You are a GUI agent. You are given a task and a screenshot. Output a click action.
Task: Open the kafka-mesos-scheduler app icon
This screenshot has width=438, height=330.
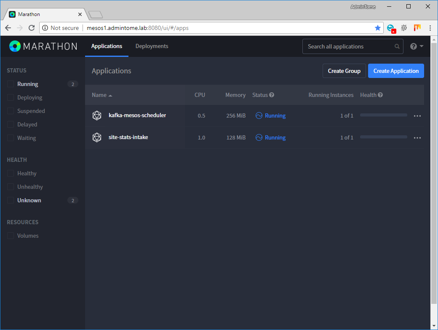coord(97,115)
